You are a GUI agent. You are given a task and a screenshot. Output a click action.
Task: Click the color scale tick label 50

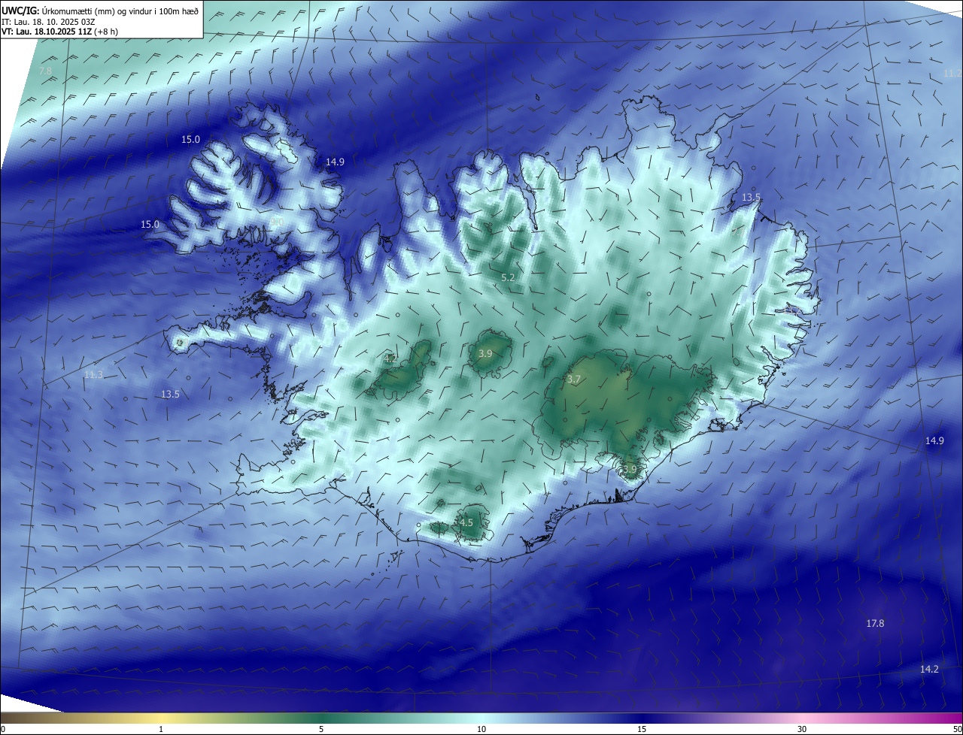[957, 729]
